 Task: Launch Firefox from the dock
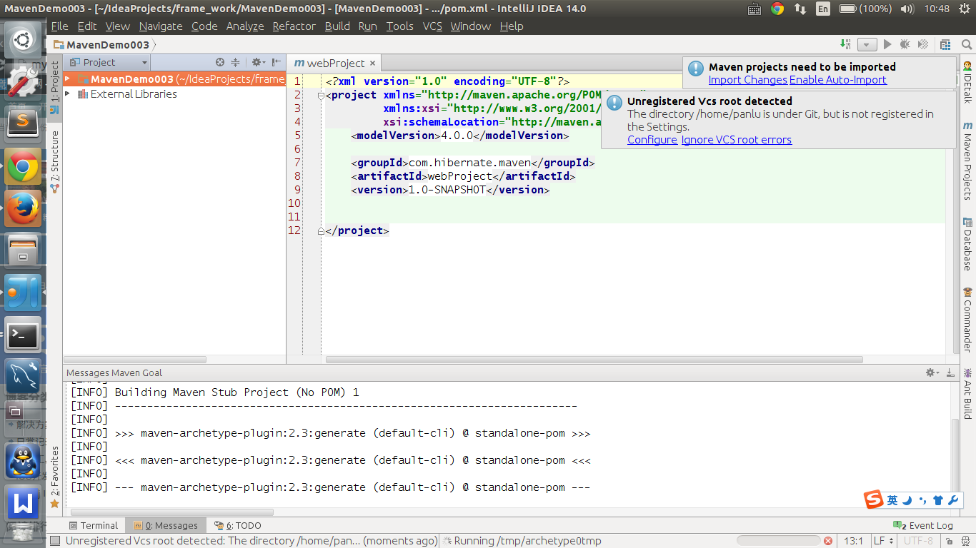(23, 208)
